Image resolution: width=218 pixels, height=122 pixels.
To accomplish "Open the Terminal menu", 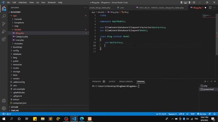I will coord(51,2).
